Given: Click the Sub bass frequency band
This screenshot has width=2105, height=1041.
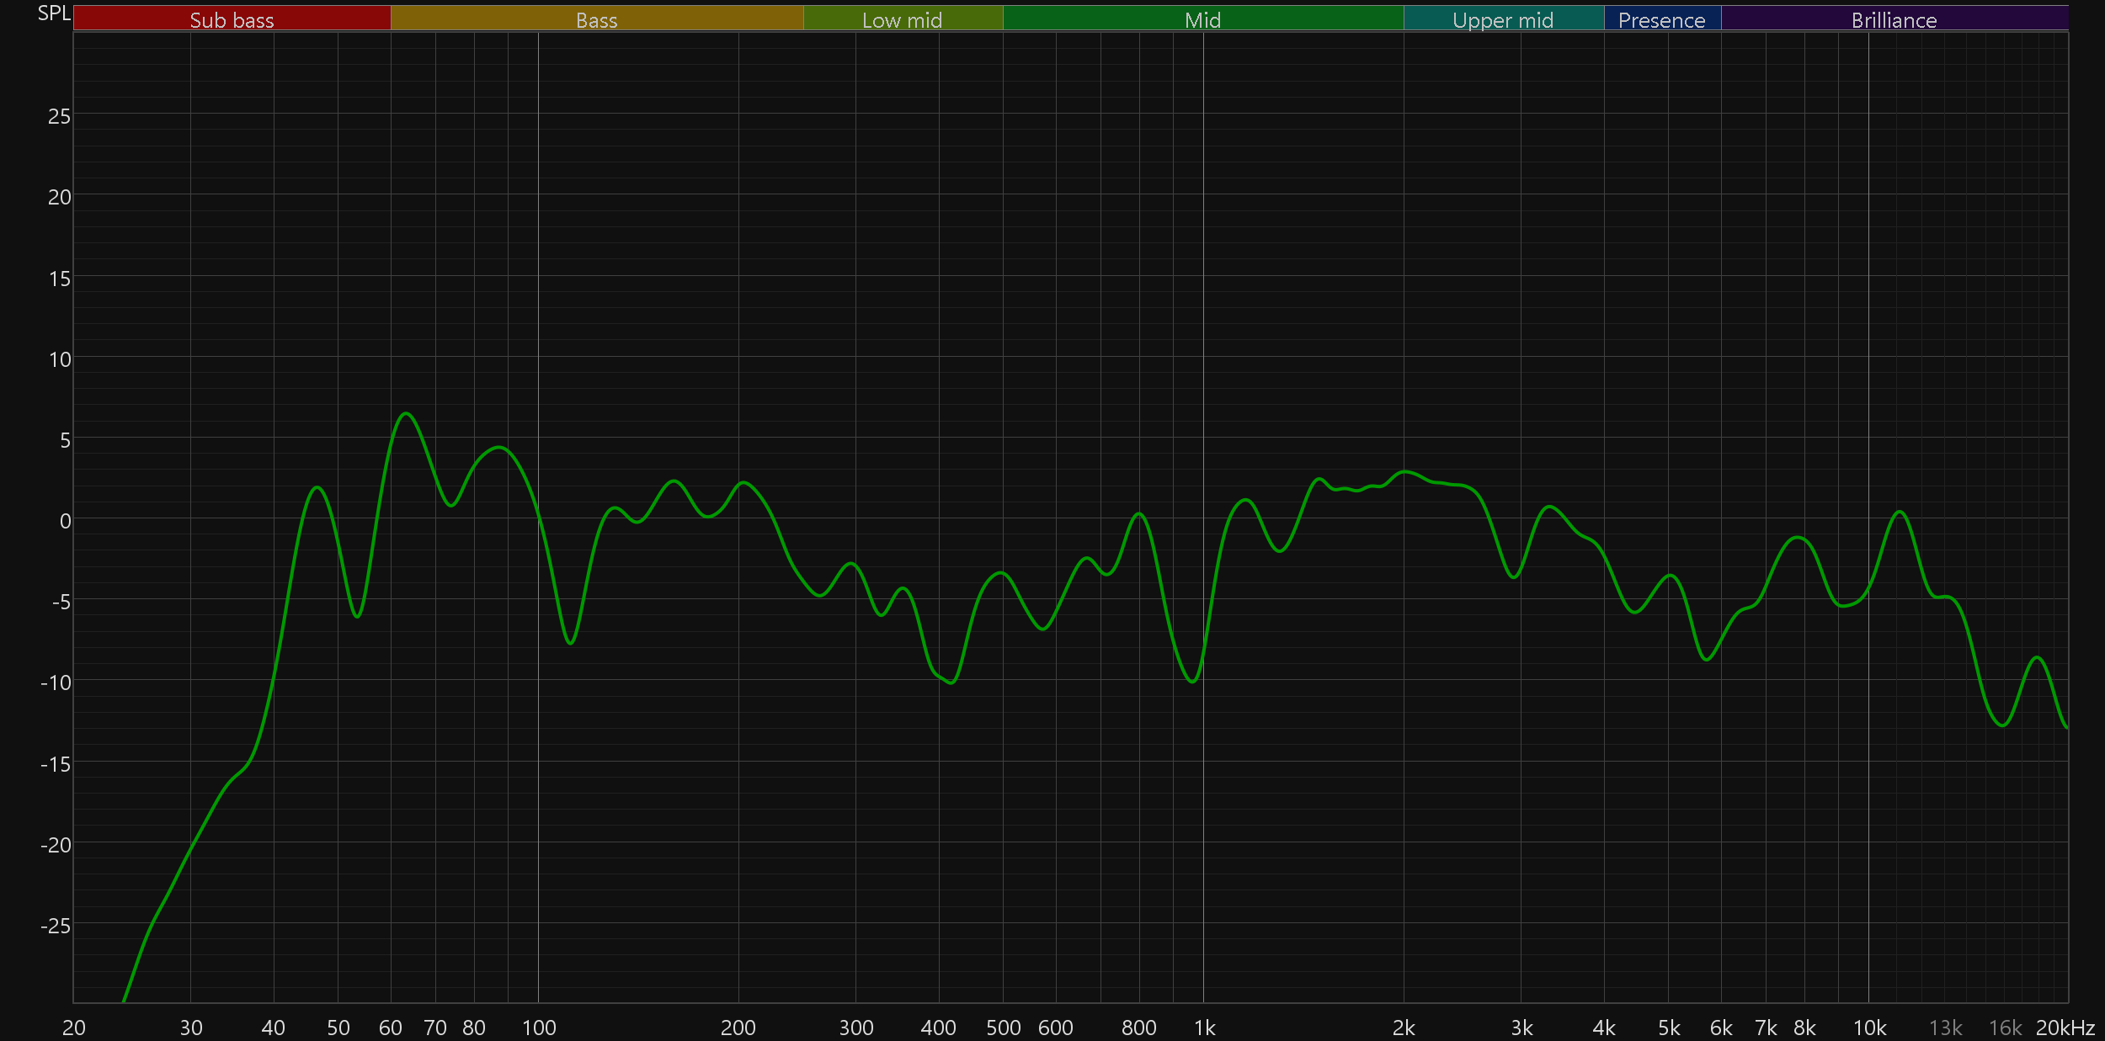Looking at the screenshot, I should [232, 19].
